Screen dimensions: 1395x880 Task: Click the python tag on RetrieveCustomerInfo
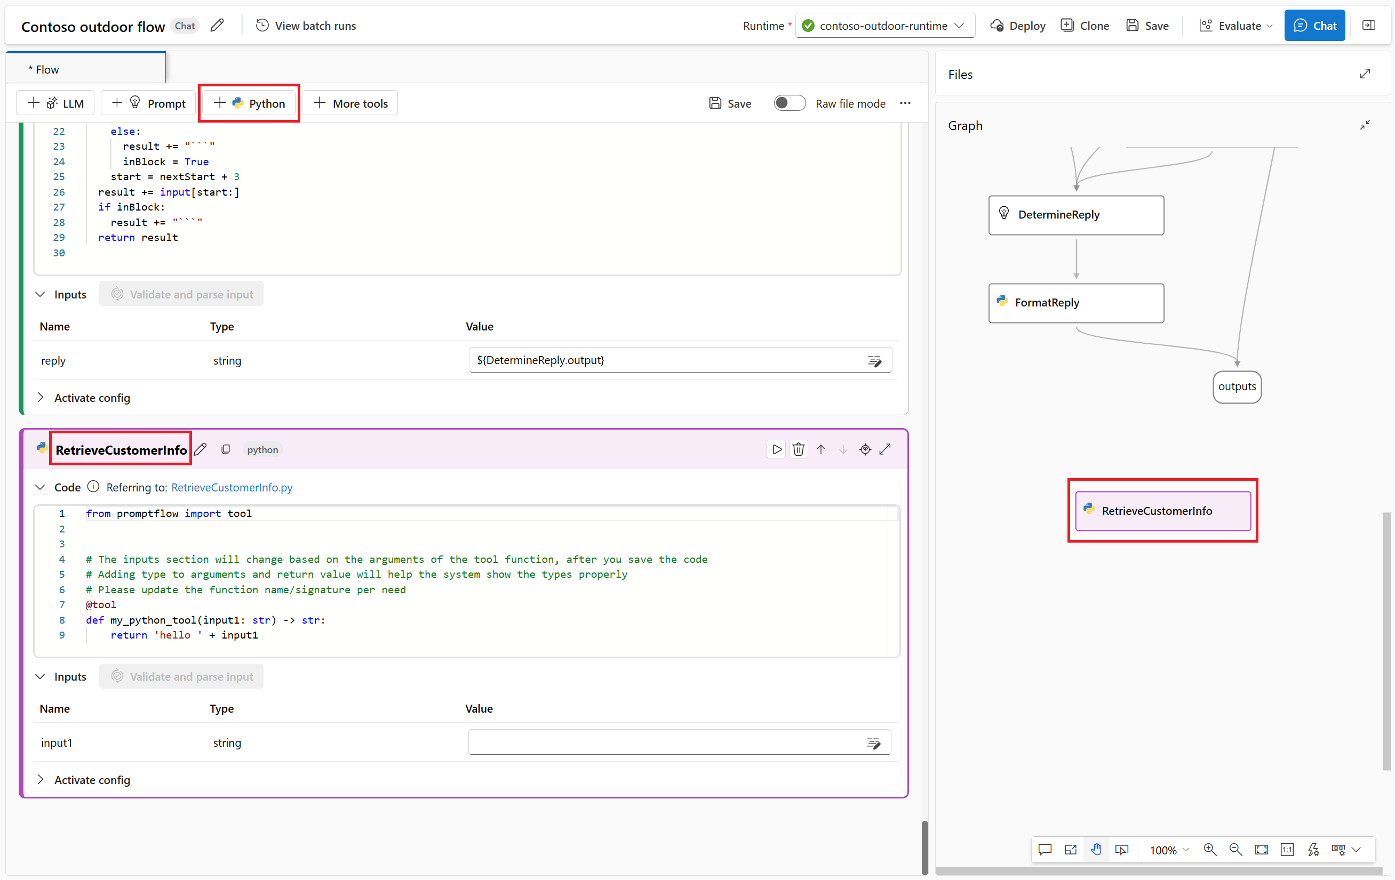pyautogui.click(x=262, y=449)
